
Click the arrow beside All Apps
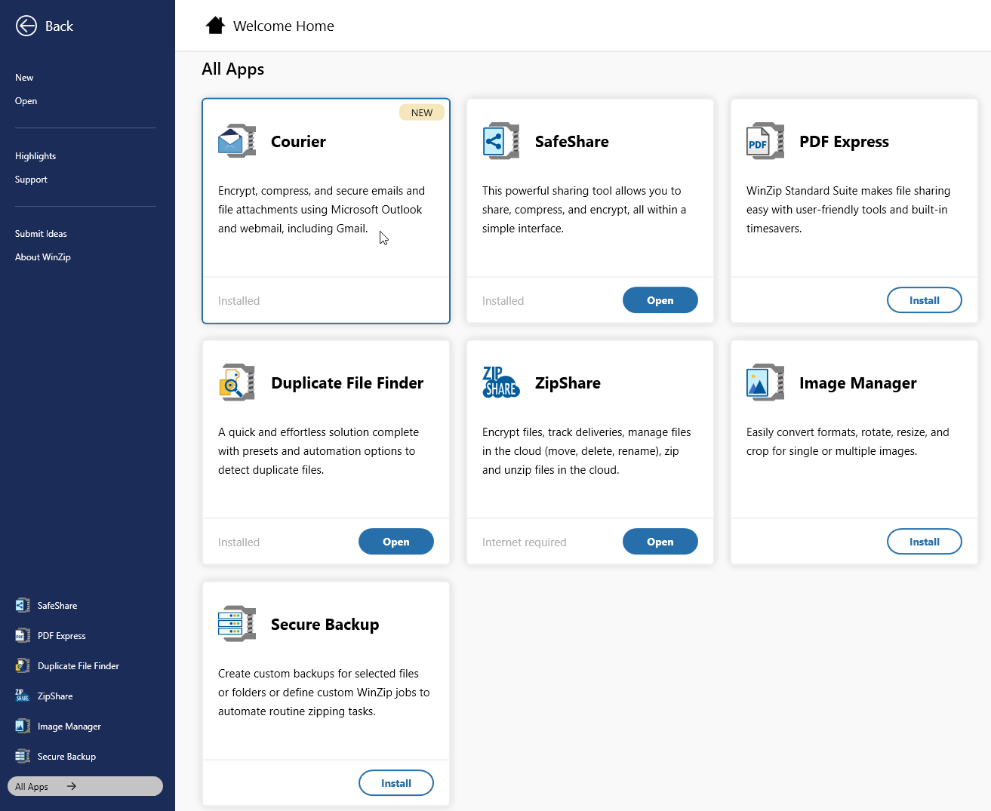point(72,786)
